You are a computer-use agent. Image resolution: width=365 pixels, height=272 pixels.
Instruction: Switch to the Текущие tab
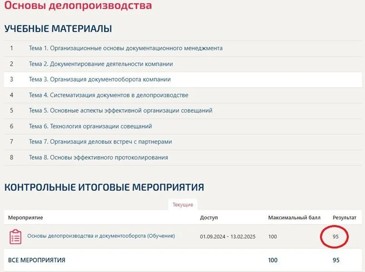183,205
